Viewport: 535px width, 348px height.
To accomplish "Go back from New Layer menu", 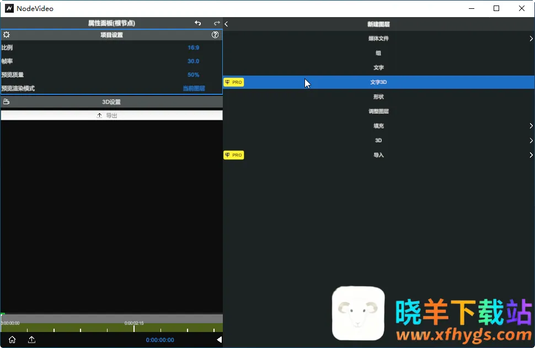I will [227, 24].
